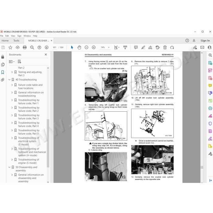The height and width of the screenshot is (213, 213).
Task: Open Troubleshooting by failure code, Part 2
Action: (29, 109)
